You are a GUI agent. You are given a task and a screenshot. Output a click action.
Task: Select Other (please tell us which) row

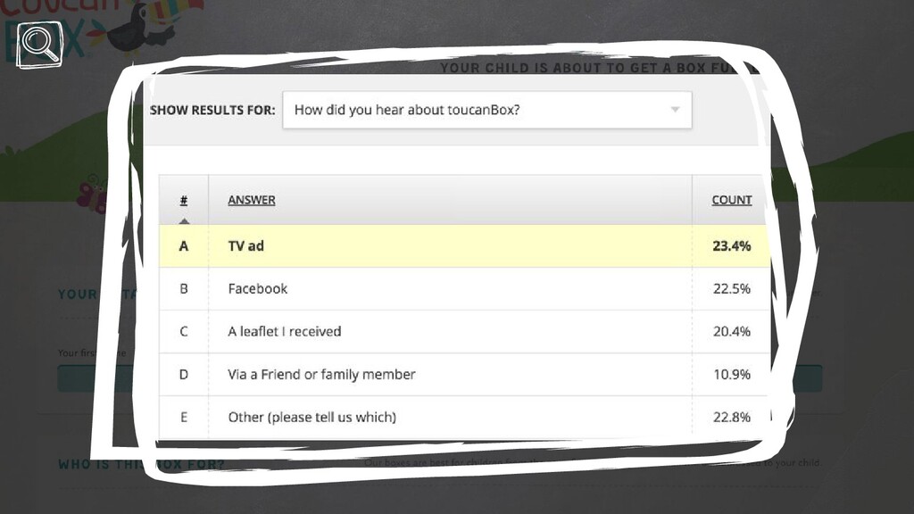pos(463,417)
